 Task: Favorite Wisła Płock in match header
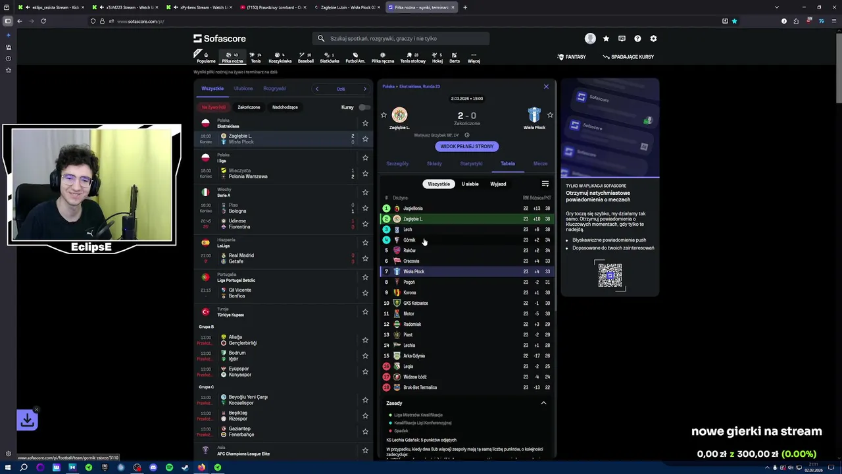[550, 115]
